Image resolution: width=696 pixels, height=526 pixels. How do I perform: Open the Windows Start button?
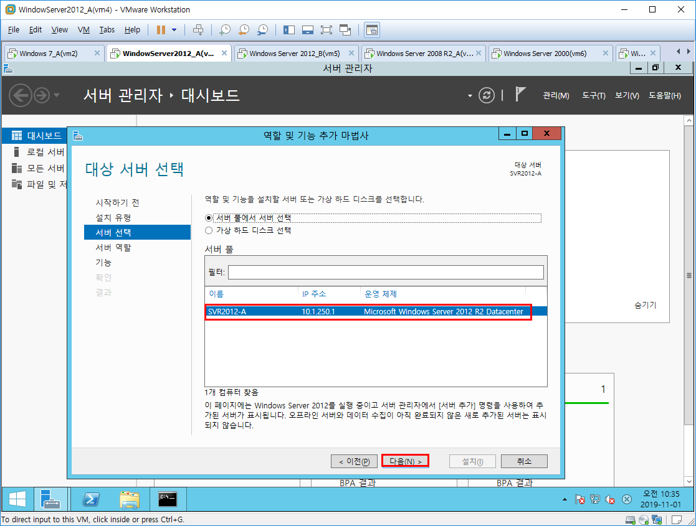(17, 499)
